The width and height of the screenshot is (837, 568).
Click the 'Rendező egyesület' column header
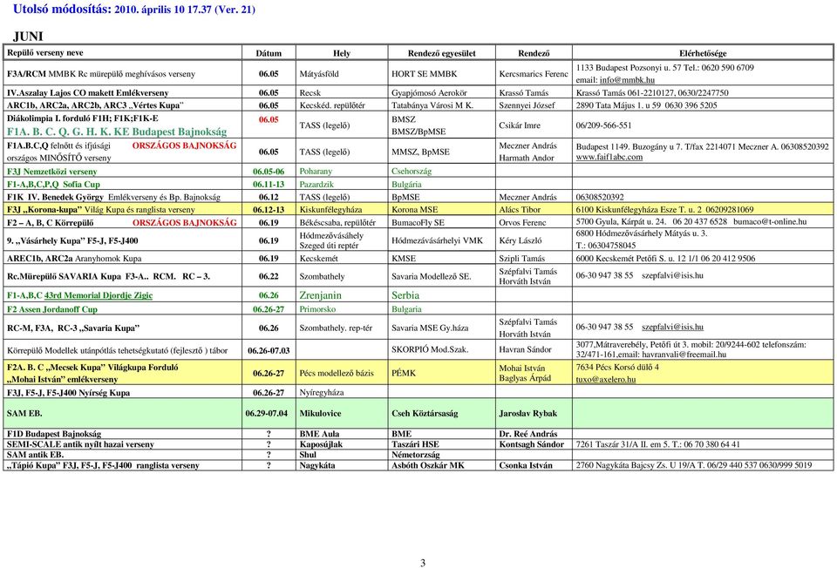pyautogui.click(x=441, y=53)
